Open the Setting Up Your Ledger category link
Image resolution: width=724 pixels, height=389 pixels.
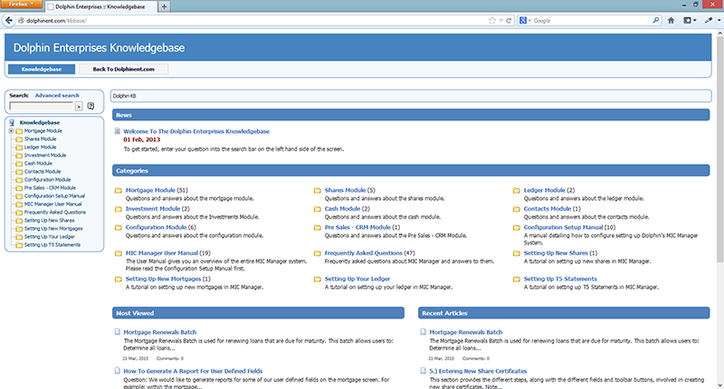[357, 280]
